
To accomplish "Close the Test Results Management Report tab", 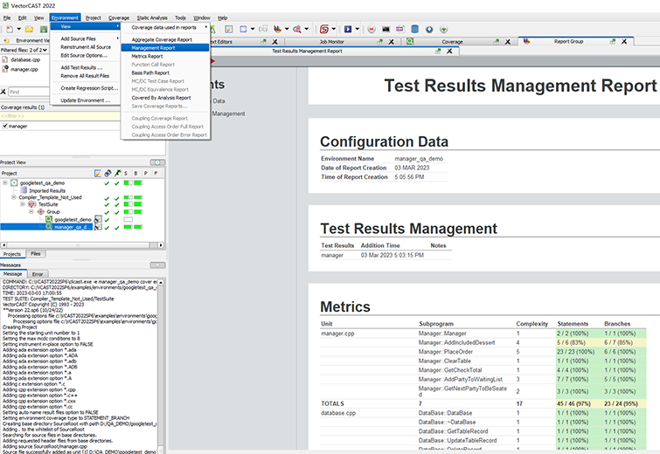I will coord(449,51).
